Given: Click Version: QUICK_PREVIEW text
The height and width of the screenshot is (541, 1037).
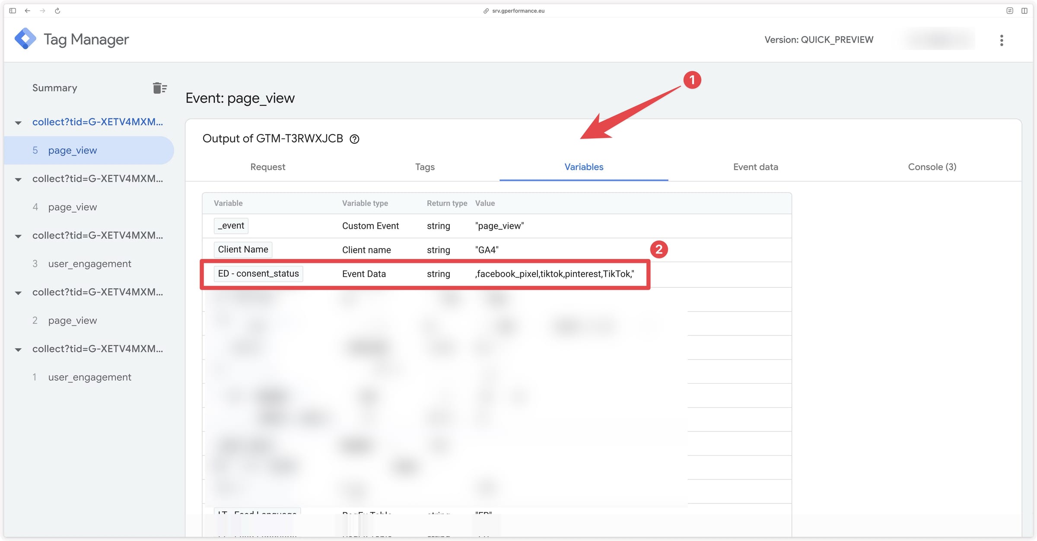Looking at the screenshot, I should coord(819,40).
